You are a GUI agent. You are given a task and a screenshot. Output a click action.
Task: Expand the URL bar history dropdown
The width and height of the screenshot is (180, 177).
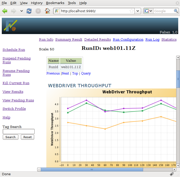pos(138,11)
